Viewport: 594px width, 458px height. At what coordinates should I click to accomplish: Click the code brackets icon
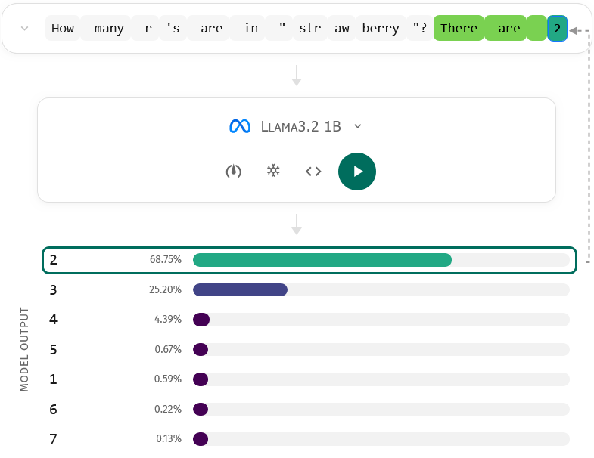click(313, 172)
